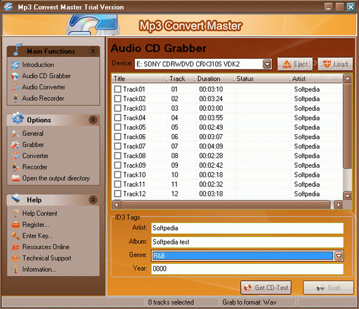
Task: Click the Get CD-Text button
Action: coord(266,287)
